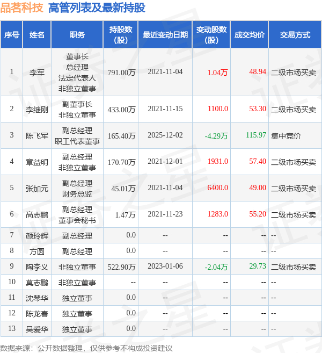Select the name 莫志鹏
The width and height of the screenshot is (322, 353).
click(37, 283)
